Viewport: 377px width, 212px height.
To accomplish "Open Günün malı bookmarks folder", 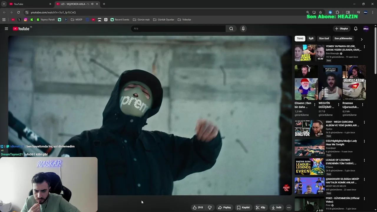I will 141,20.
